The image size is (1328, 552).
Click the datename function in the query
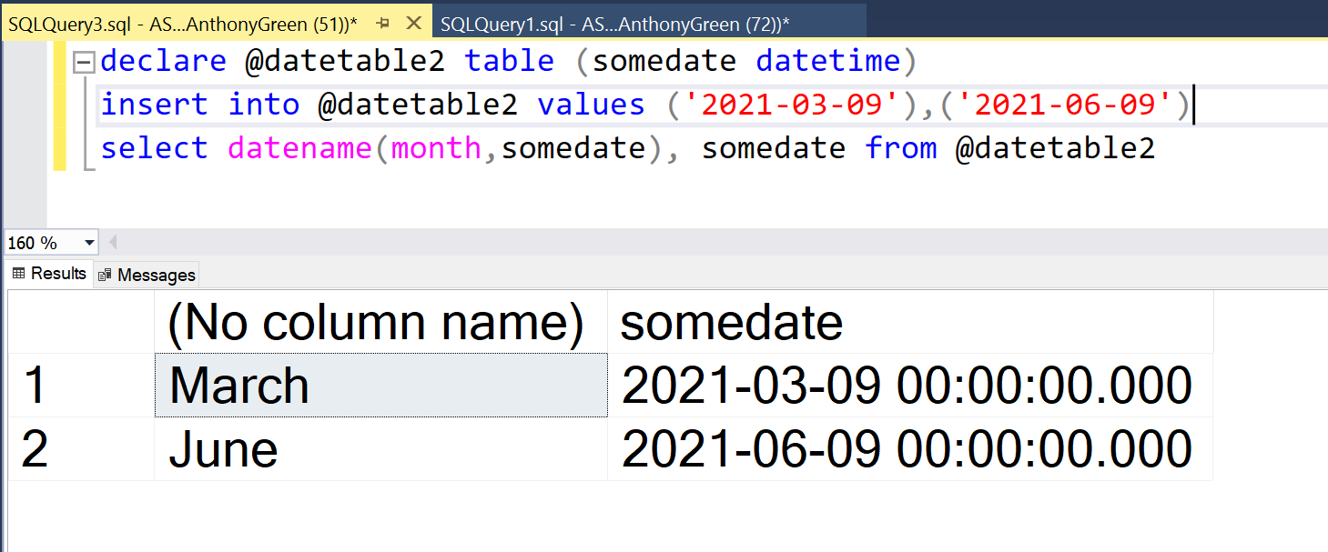click(x=299, y=148)
